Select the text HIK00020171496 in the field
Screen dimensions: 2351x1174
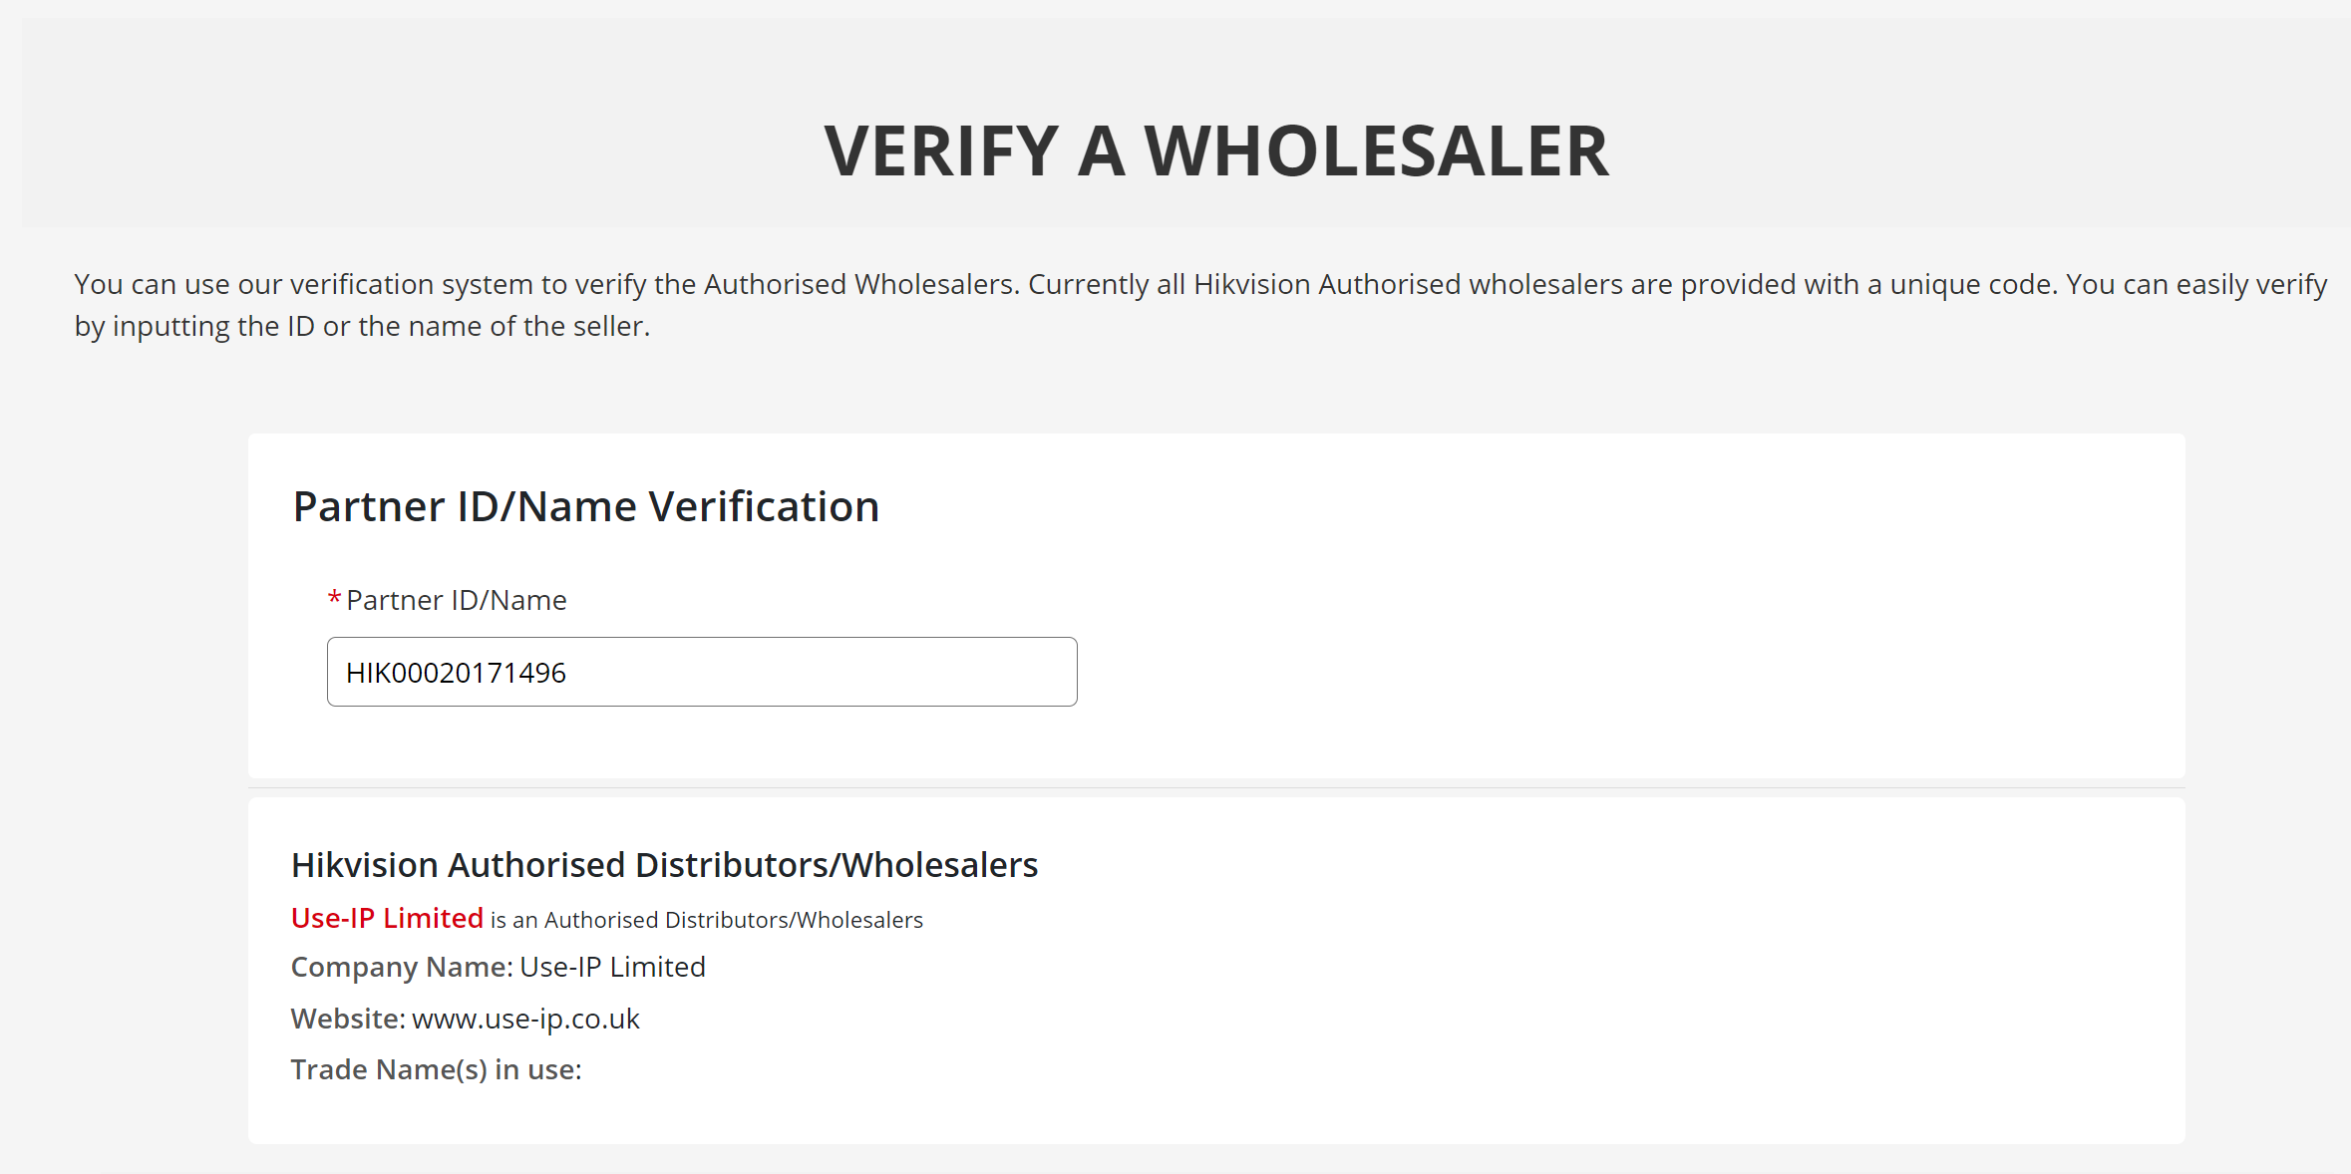[x=456, y=672]
